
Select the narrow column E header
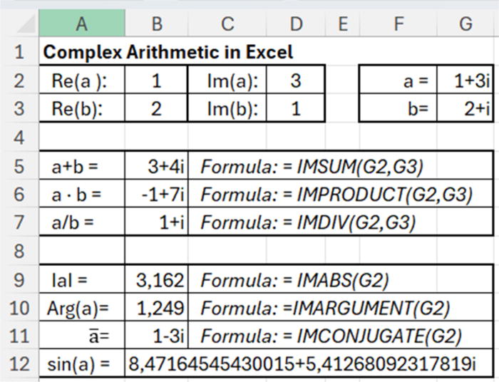pos(343,24)
